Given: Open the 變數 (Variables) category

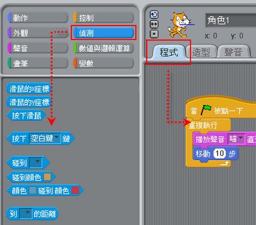Looking at the screenshot, I should click(103, 63).
